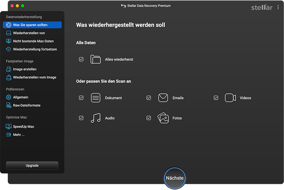
Task: Uncheck the Alles wiederherst checkbox
Action: pyautogui.click(x=81, y=59)
